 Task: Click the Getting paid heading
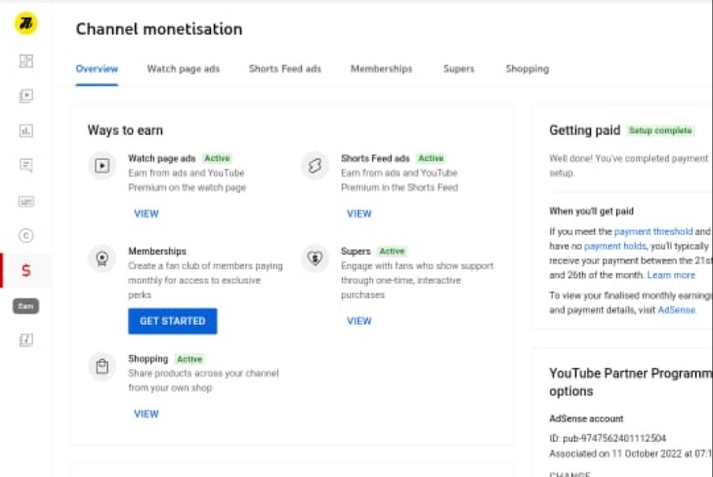585,131
